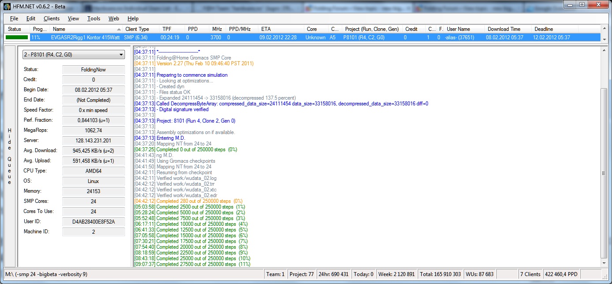Image resolution: width=612 pixels, height=284 pixels.
Task: Click the green progress bar in client row
Action: coord(17,37)
